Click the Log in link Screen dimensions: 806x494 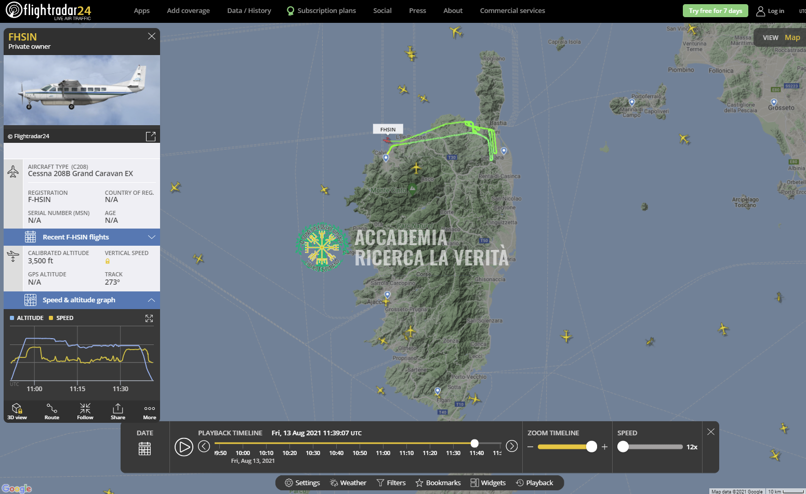click(771, 11)
